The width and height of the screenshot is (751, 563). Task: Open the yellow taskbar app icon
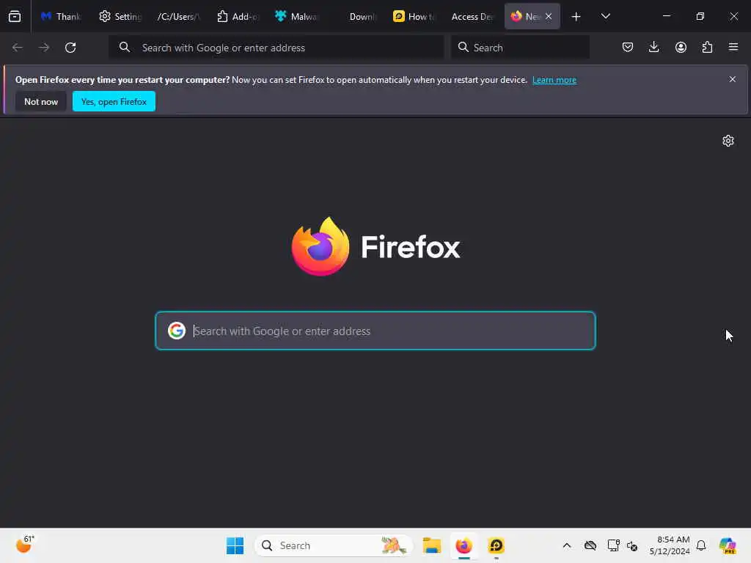(x=497, y=545)
